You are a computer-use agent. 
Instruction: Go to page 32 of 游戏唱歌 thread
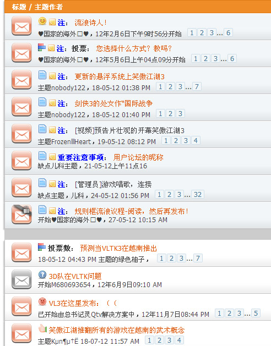pos(198,194)
